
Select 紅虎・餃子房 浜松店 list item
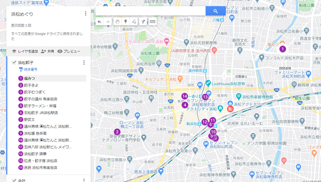[52, 161]
